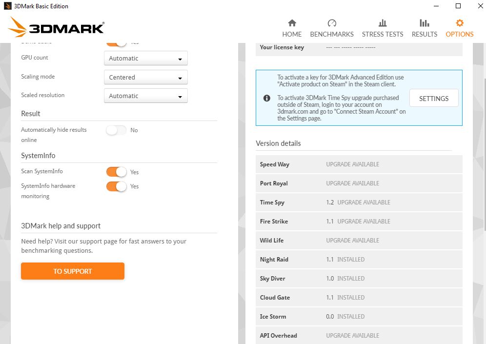Open STRESS TESTS via the bar chart icon
The image size is (486, 344).
coord(383,23)
